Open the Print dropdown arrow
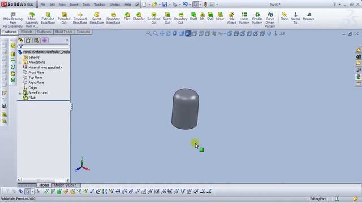The width and height of the screenshot is (362, 203). [x=180, y=5]
